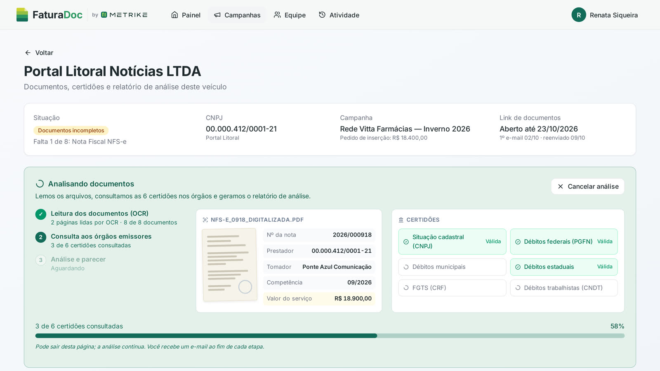Viewport: 660px width, 371px height.
Task: Open the scanned NFS-e document thumbnail
Action: (229, 265)
